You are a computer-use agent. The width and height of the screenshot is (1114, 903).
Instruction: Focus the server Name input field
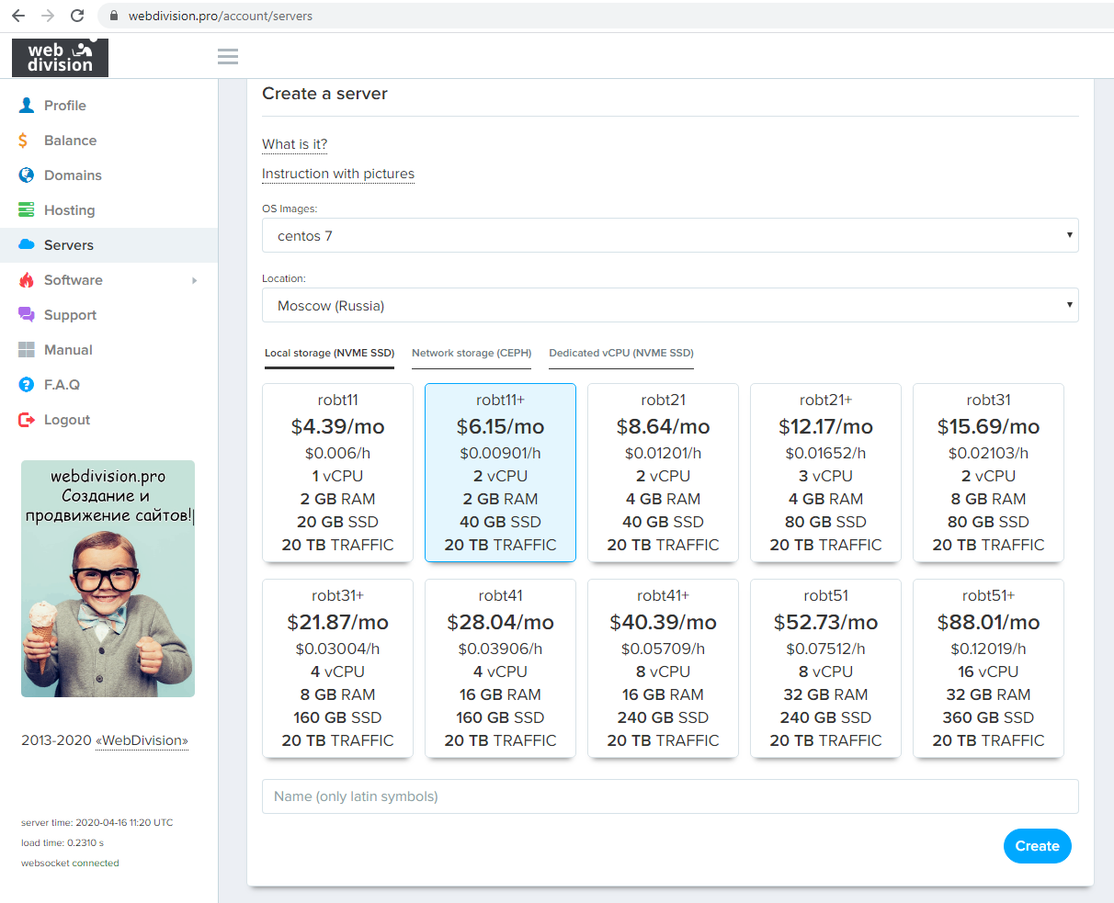670,796
